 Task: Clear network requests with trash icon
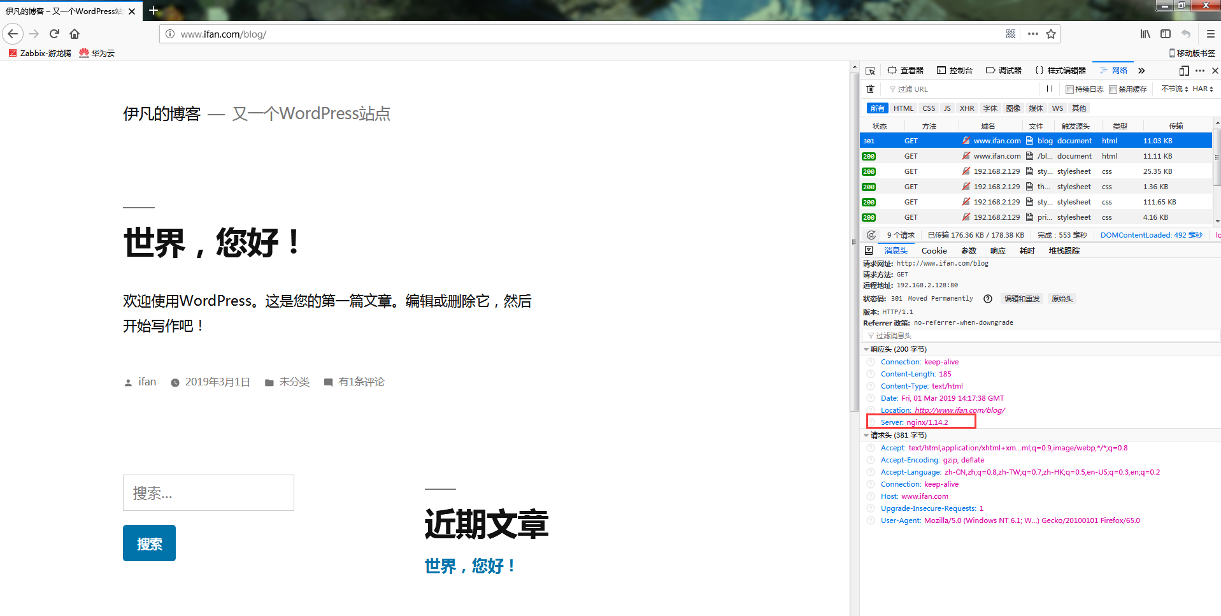[x=870, y=89]
